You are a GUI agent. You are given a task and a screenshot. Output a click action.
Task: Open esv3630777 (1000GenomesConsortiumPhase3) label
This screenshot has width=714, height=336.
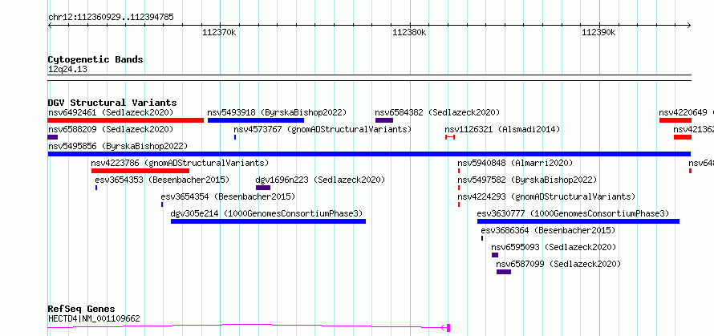coord(574,213)
